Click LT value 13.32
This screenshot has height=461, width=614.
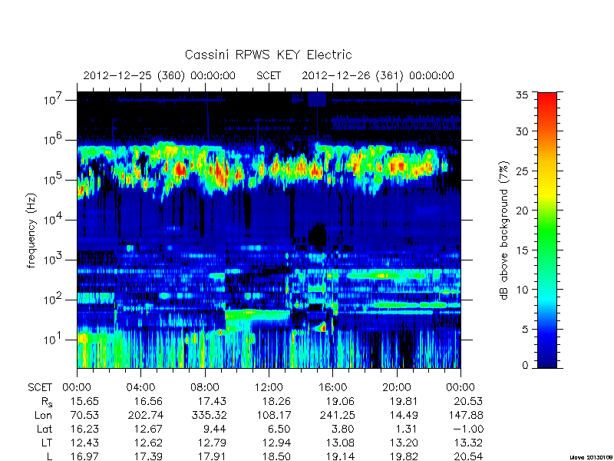[468, 443]
